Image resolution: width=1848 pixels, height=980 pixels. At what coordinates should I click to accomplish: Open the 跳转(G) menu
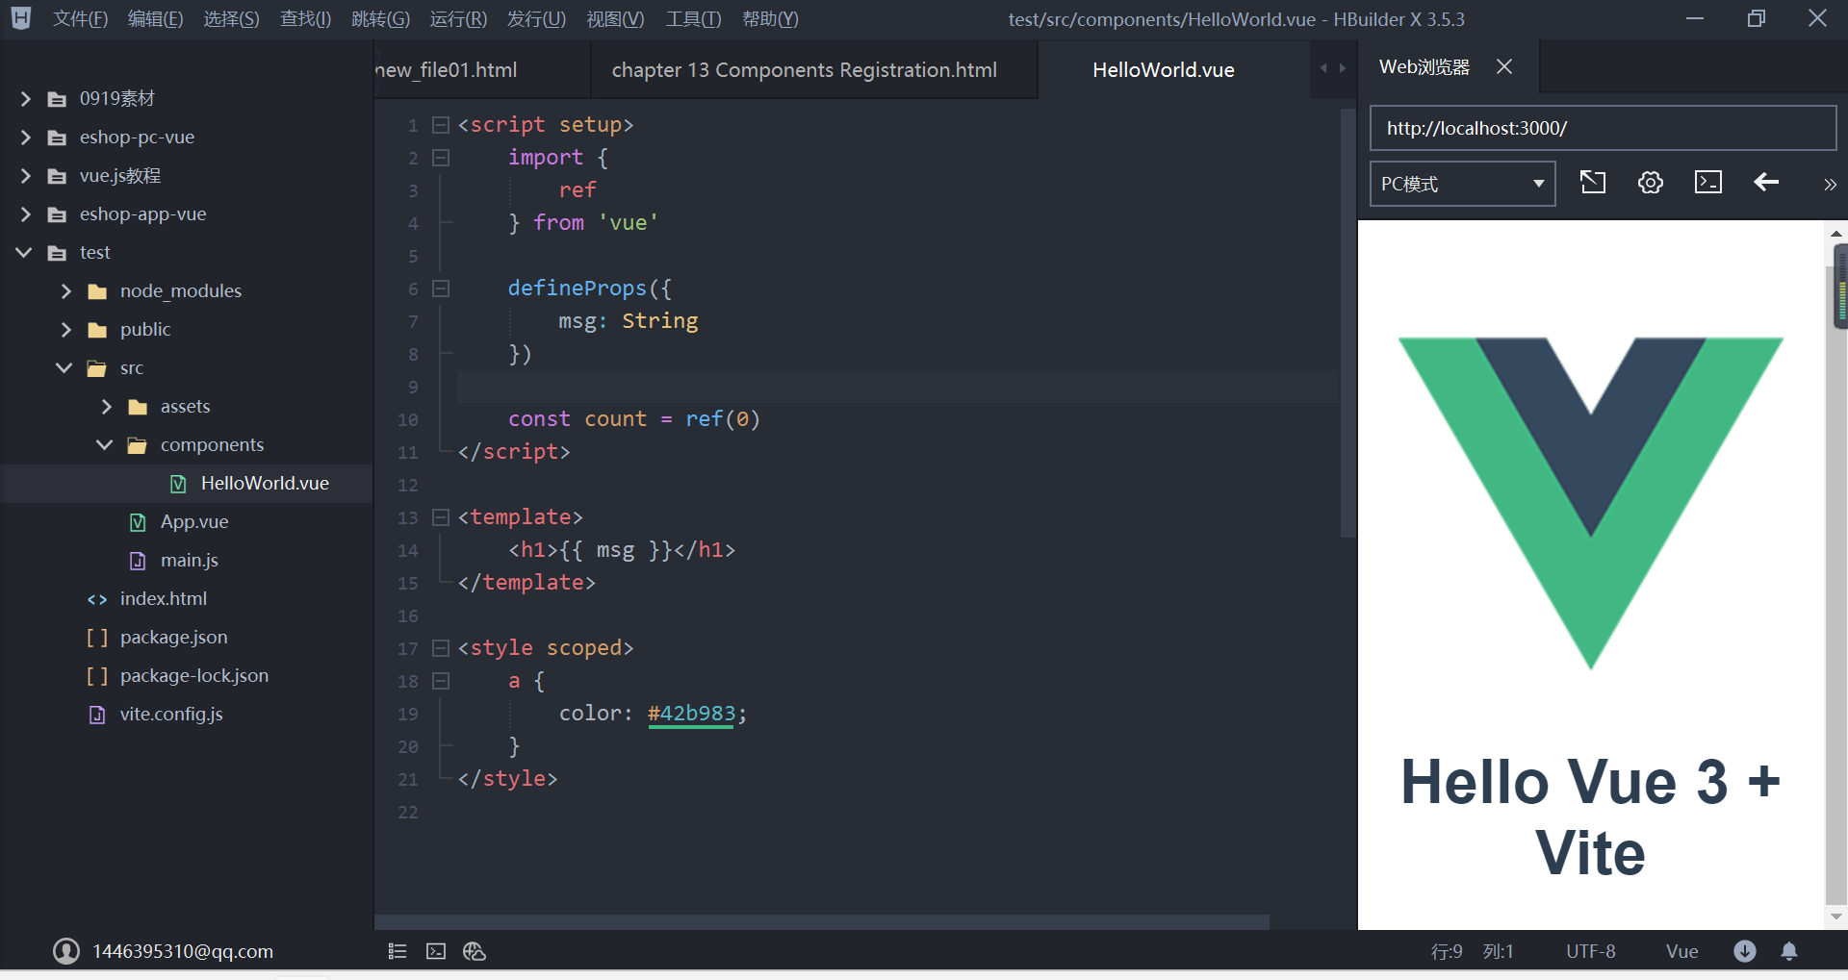coord(380,19)
